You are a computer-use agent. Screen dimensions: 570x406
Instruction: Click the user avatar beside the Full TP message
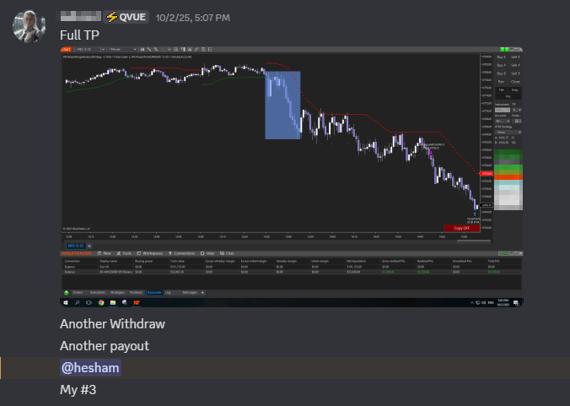pos(29,26)
